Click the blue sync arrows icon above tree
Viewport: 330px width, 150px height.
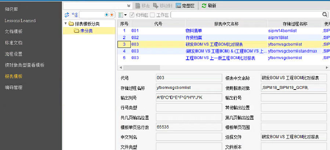pyautogui.click(x=67, y=15)
